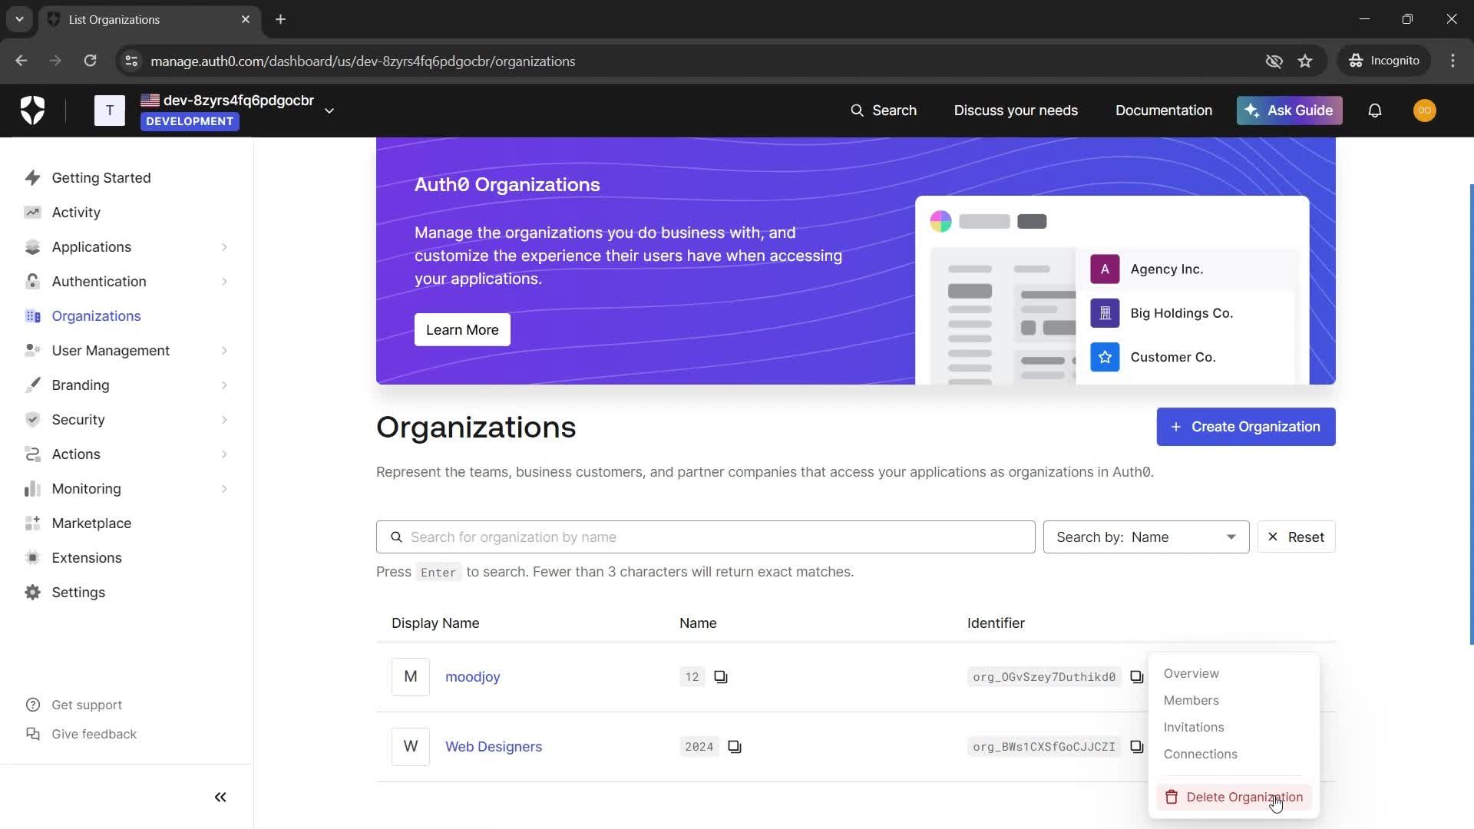
Task: Copy the Web Designers name 2024
Action: click(735, 747)
